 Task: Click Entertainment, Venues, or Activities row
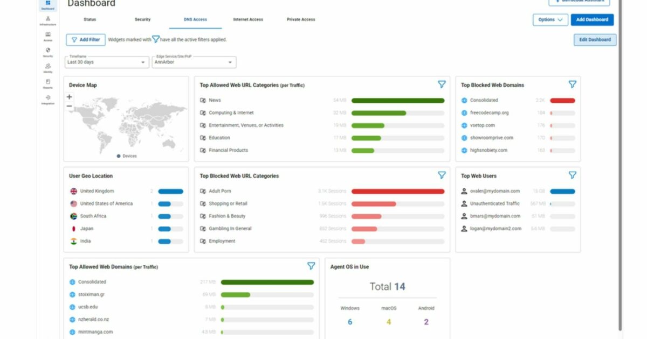[322, 125]
